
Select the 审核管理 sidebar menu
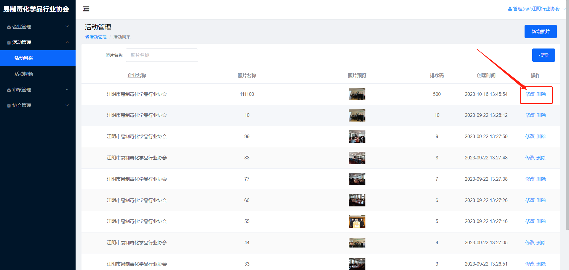38,90
